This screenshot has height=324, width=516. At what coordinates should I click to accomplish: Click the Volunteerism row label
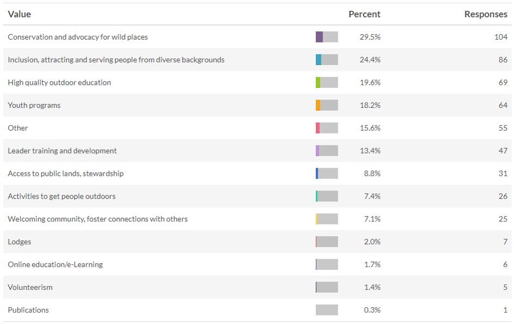pos(30,287)
